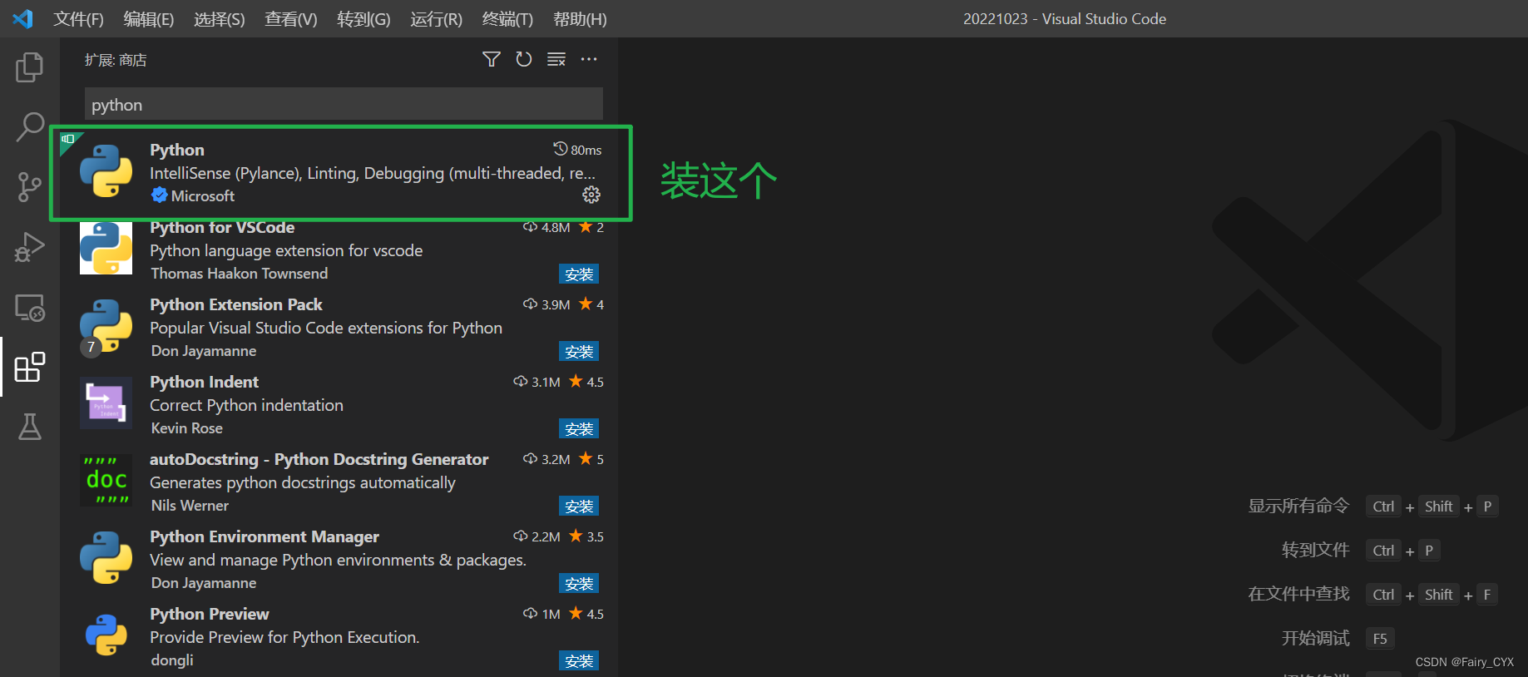Click the 4.8M download count

546,227
